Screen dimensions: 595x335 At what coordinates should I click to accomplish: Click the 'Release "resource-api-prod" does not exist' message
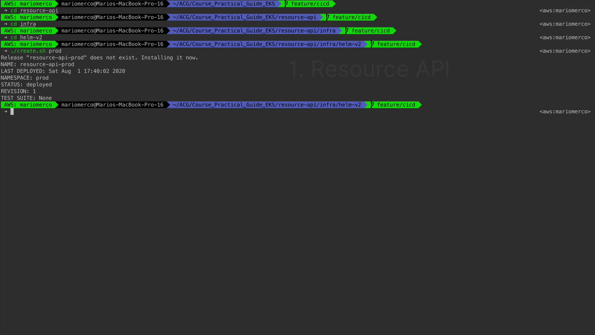[x=99, y=58]
